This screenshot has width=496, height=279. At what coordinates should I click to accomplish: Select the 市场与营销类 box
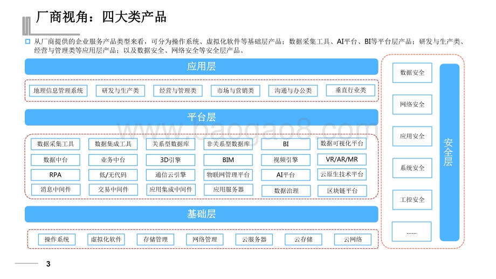click(236, 90)
